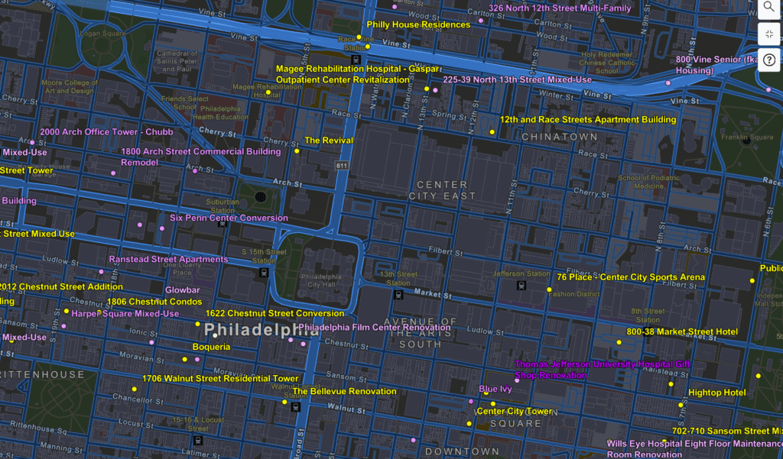Open the Thomas Jefferson University Hospital Gift Shop label
This screenshot has height=459, width=783.
pos(603,370)
